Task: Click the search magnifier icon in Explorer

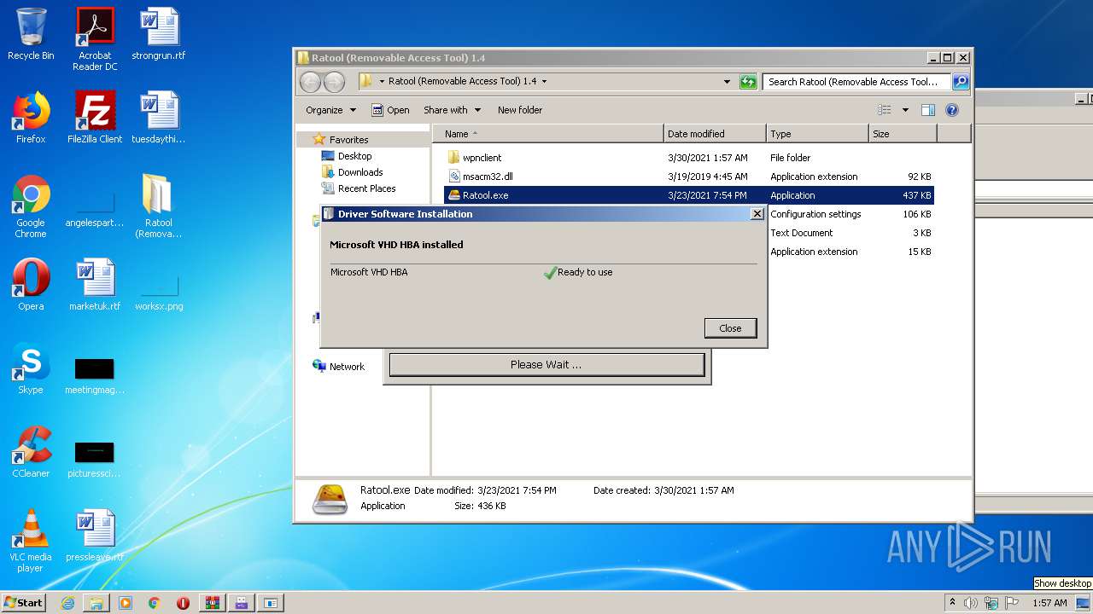Action: coord(961,82)
